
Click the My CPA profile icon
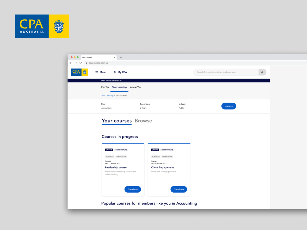click(x=115, y=72)
